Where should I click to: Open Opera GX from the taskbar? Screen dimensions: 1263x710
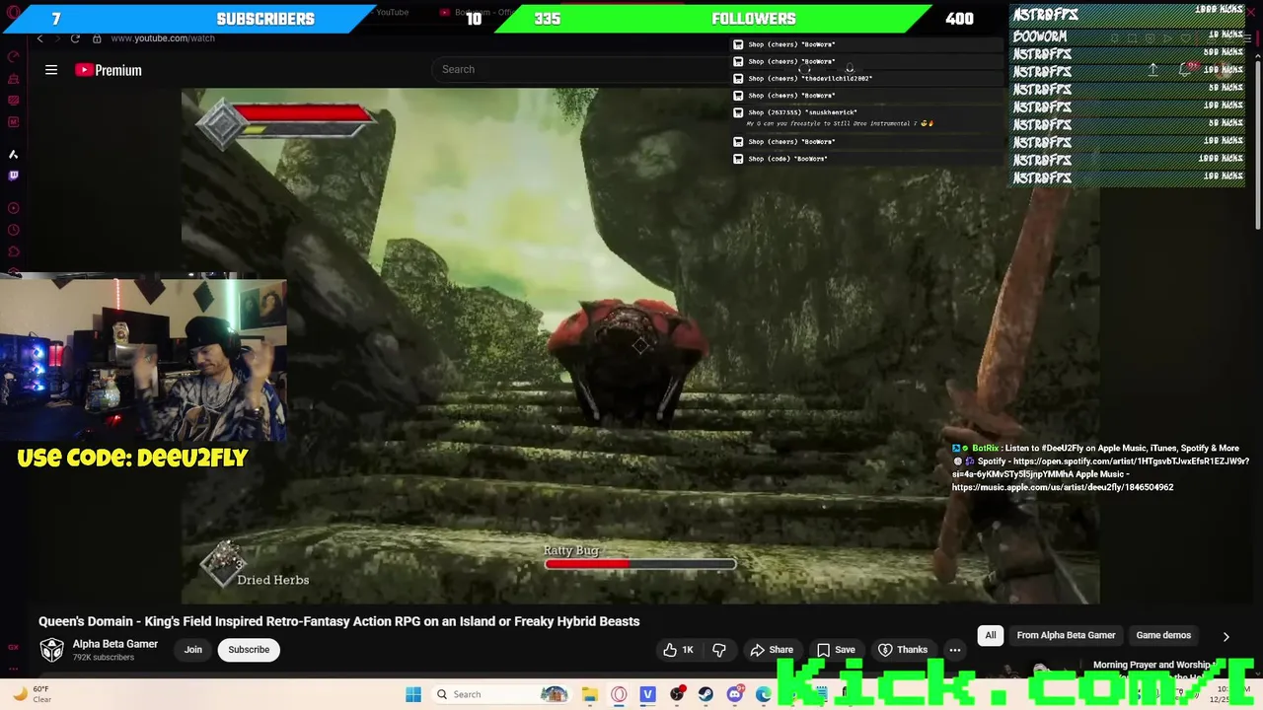[x=619, y=694]
